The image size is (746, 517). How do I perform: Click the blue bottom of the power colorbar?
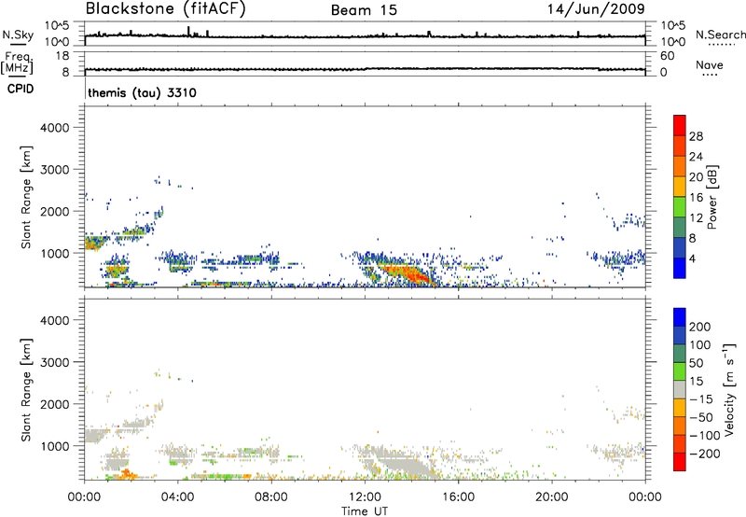(x=680, y=268)
